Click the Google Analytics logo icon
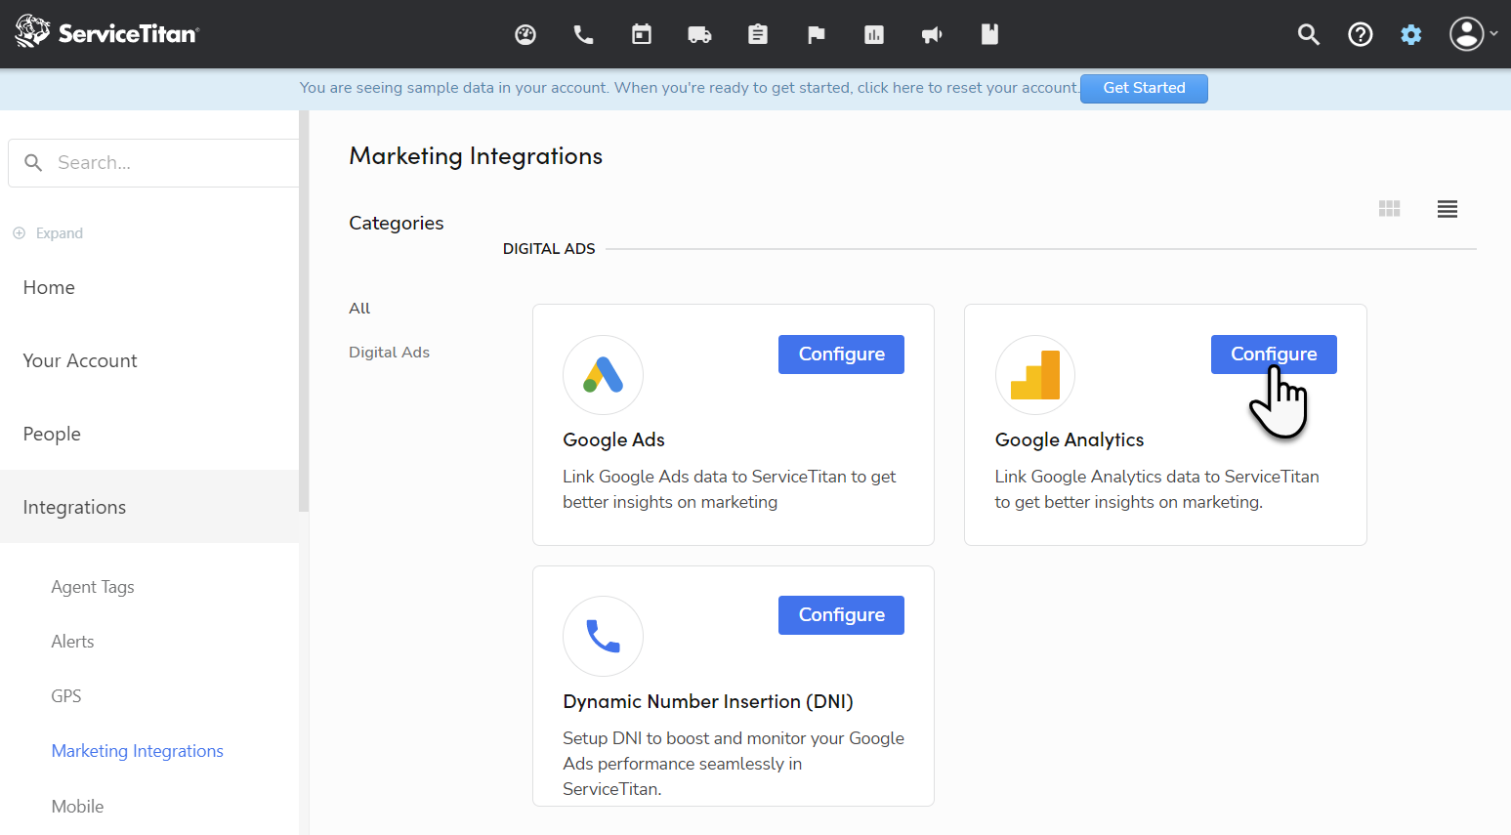The height and width of the screenshot is (835, 1511). pos(1035,375)
